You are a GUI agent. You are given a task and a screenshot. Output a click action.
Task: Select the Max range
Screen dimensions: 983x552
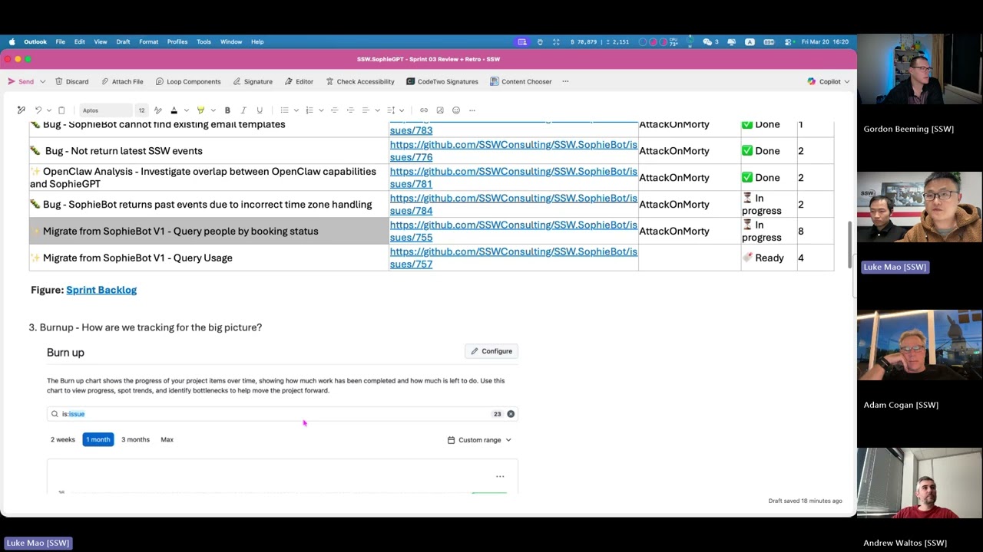[167, 439]
